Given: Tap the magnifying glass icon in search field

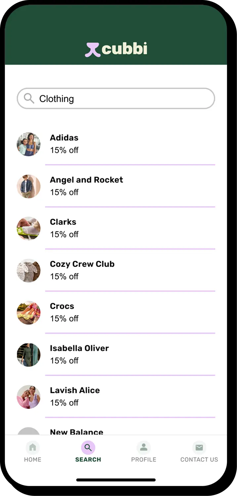Looking at the screenshot, I should click(x=29, y=98).
